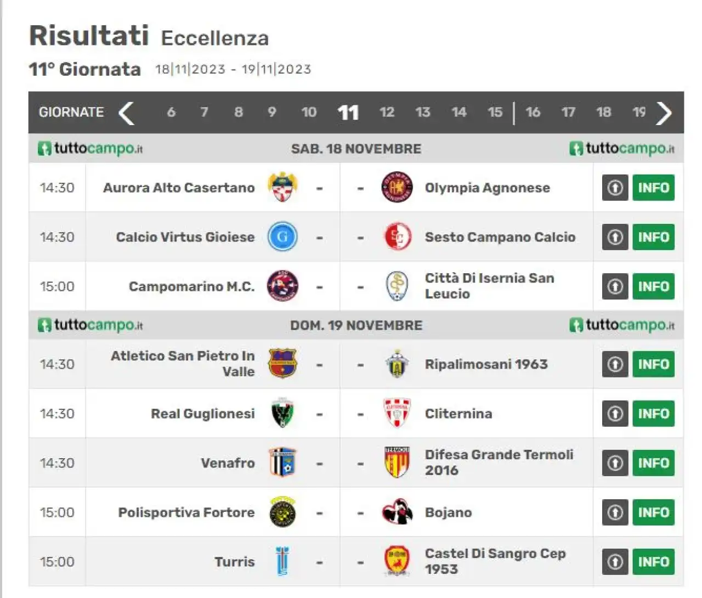702x598 pixels.
Task: Click the Polisportiva Fortore crest
Action: coord(282,512)
